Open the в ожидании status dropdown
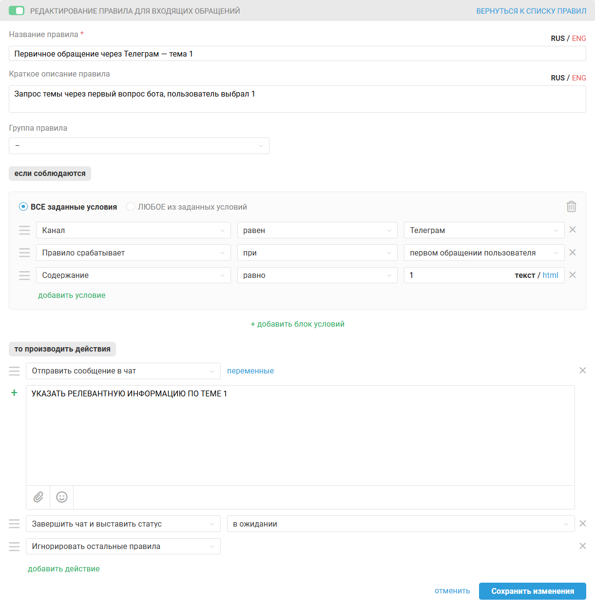Image resolution: width=595 pixels, height=608 pixels. (x=401, y=524)
